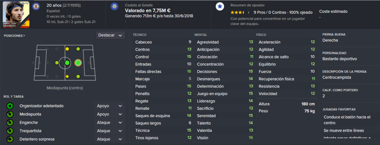Open the Destacar dropdown
Image resolution: width=380 pixels, height=145 pixels.
pos(111,35)
